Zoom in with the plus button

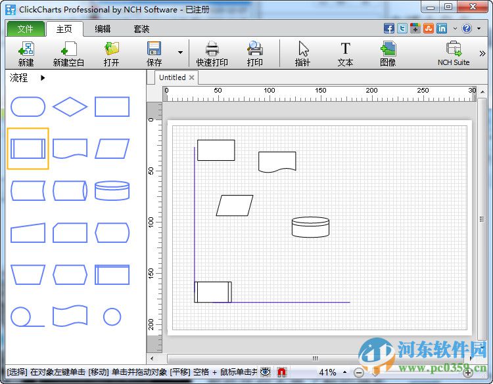pyautogui.click(x=468, y=373)
